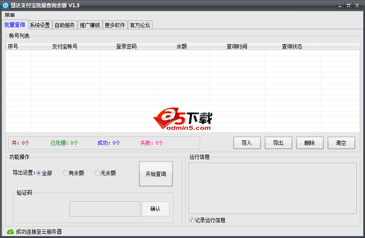Click the 失败: 0个 status text
365x238 pixels.
152,143
